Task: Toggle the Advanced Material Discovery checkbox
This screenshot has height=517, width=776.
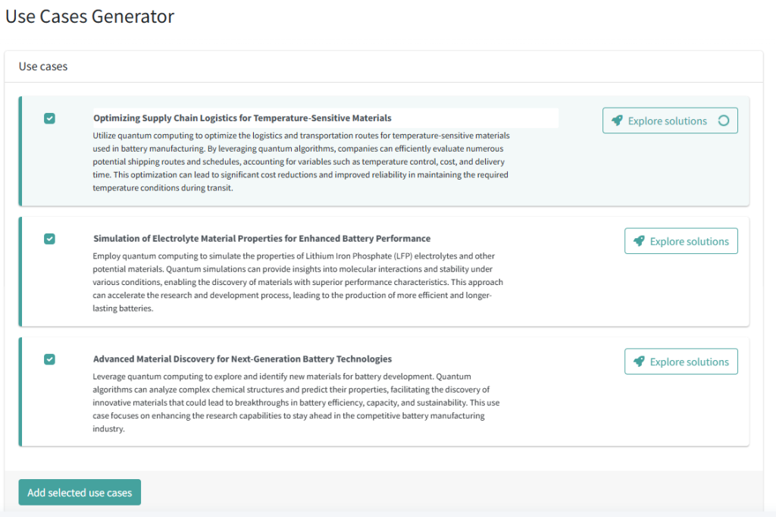Action: tap(49, 359)
